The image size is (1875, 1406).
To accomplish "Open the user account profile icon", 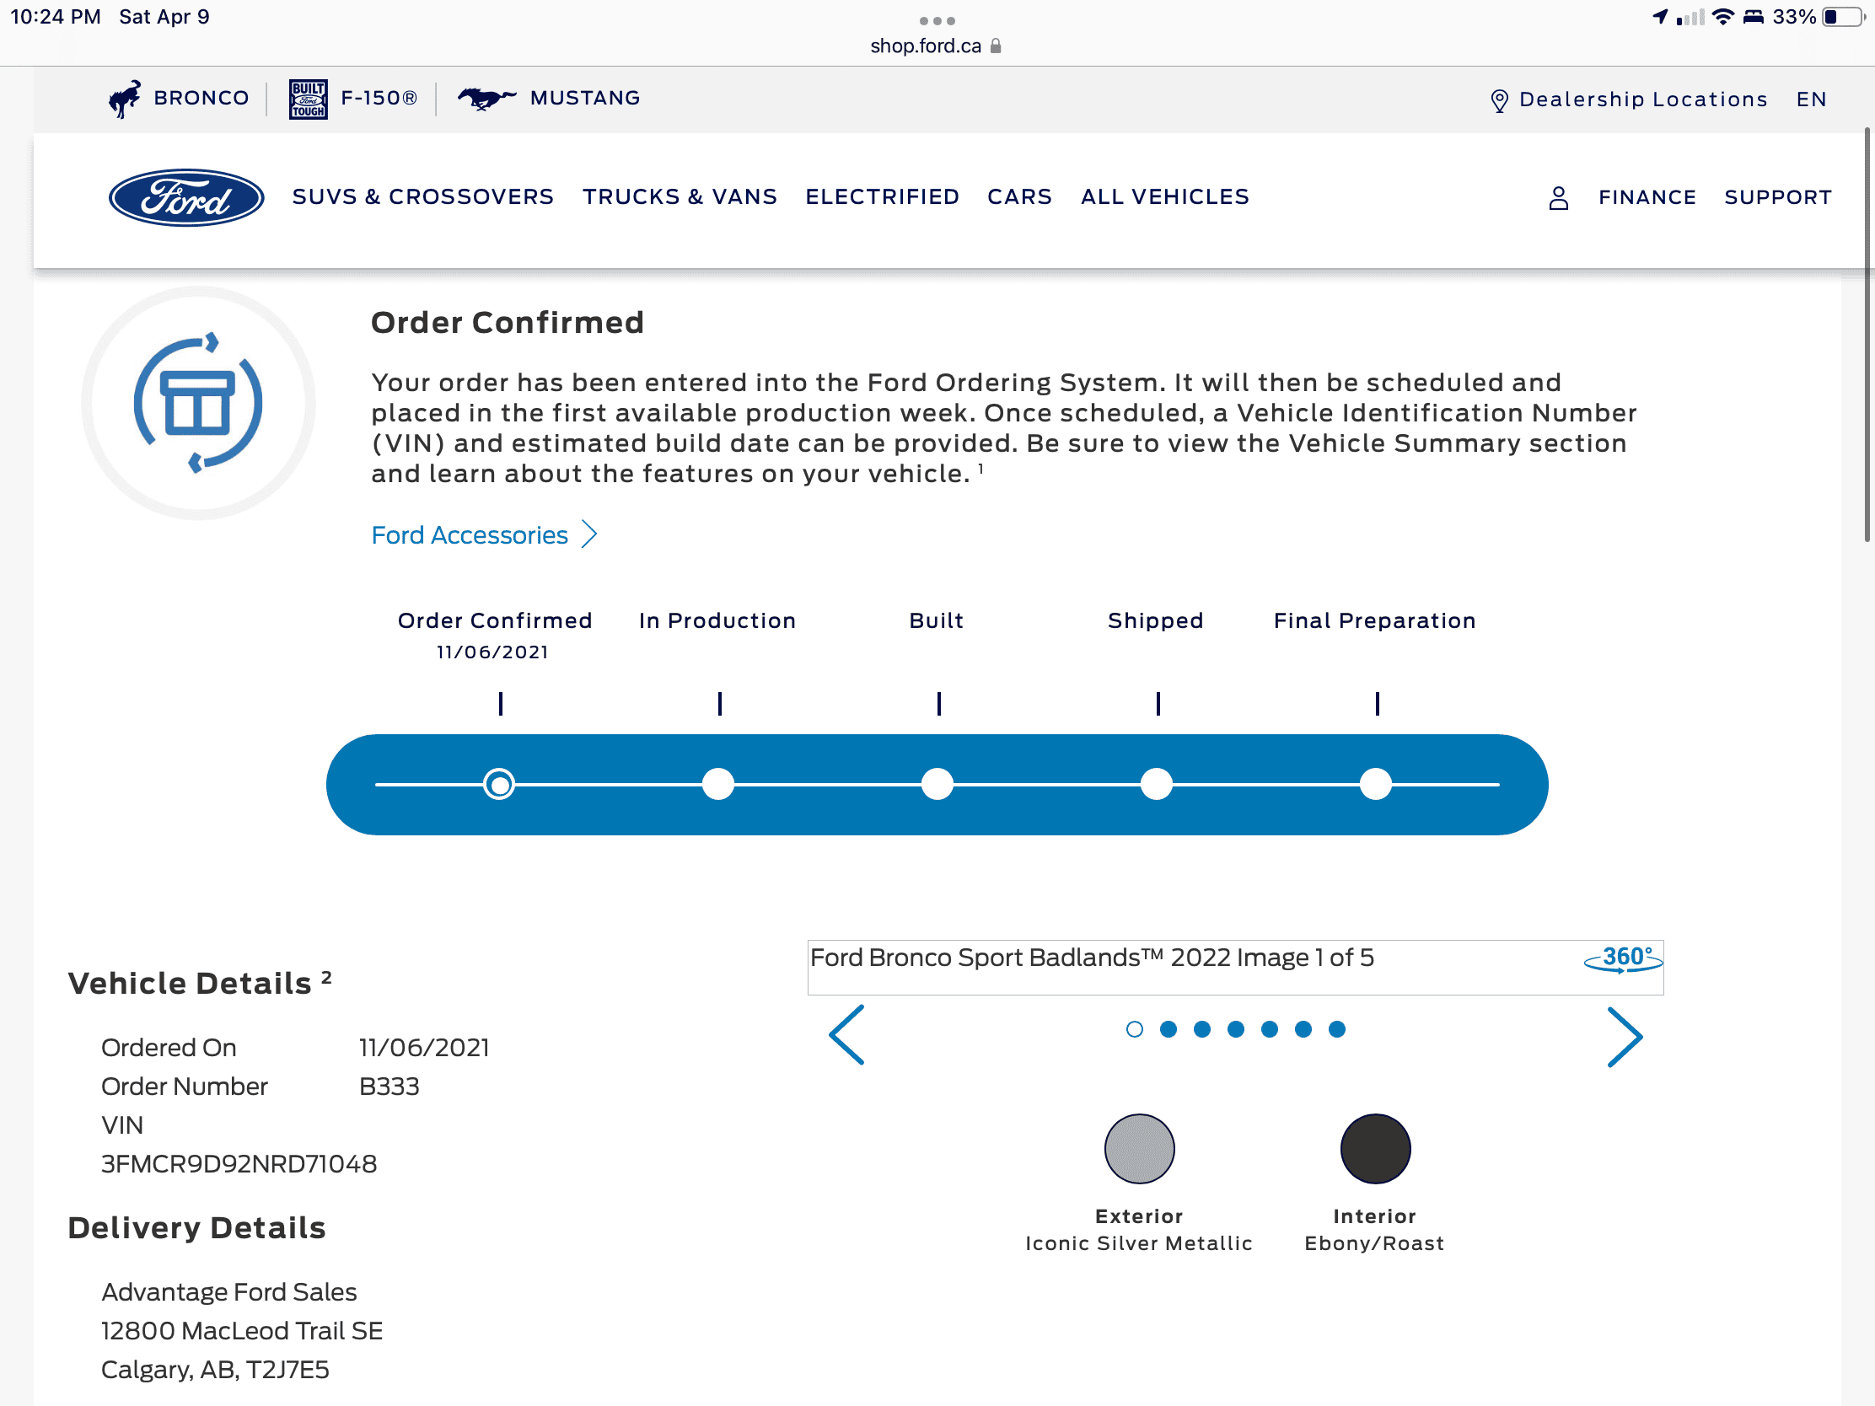I will [1558, 197].
